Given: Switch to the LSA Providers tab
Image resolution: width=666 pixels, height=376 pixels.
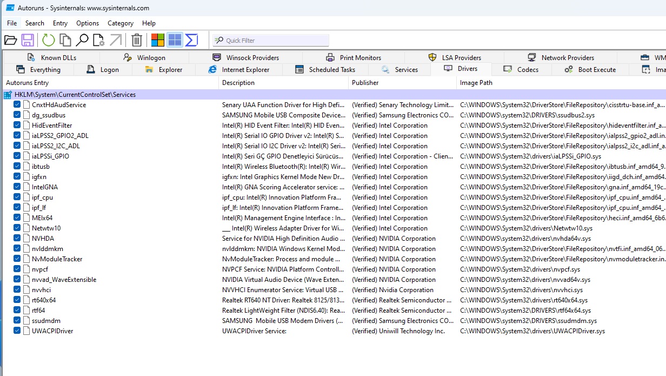Looking at the screenshot, I should point(454,57).
